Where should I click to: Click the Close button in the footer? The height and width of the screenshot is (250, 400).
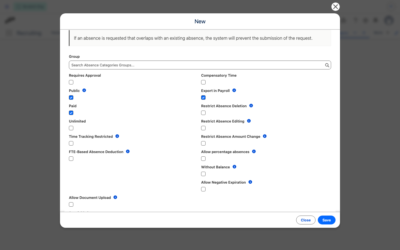[x=306, y=220]
